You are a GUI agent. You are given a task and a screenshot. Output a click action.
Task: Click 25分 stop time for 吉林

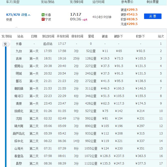[x=76, y=58]
